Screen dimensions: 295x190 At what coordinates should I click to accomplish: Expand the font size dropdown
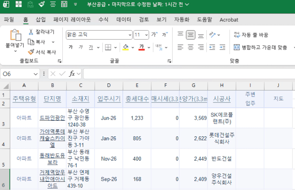pyautogui.click(x=147, y=35)
